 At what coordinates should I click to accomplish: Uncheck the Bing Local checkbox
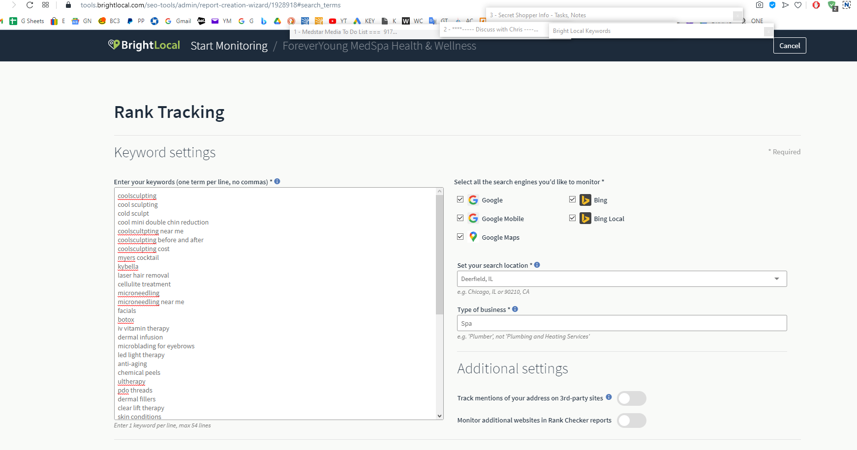tap(573, 218)
